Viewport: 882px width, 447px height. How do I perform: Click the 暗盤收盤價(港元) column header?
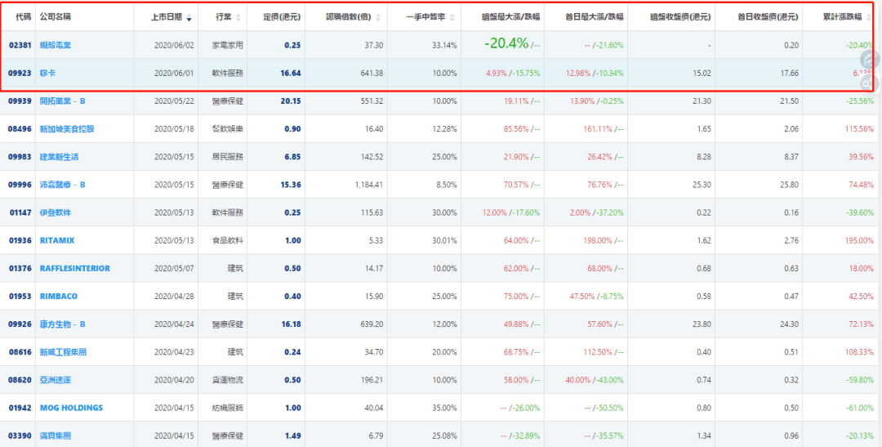point(680,17)
